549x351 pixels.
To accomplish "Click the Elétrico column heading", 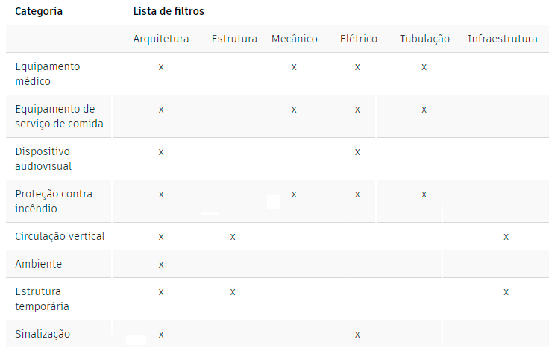I will click(x=358, y=39).
